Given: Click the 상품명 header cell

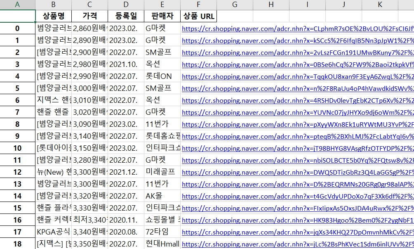Looking at the screenshot, I should point(53,16).
